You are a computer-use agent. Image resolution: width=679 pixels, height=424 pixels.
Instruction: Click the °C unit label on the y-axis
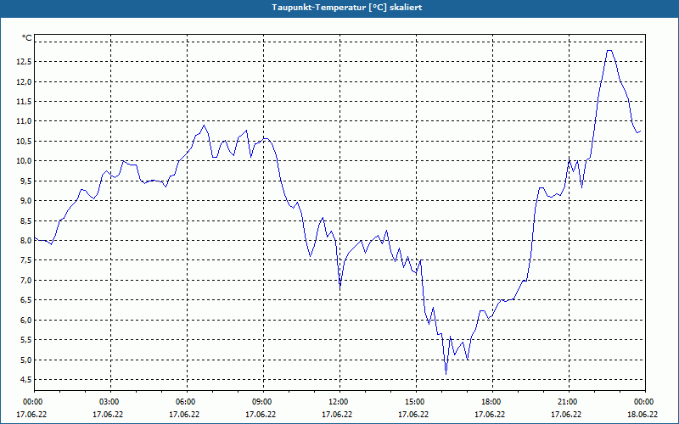point(27,38)
